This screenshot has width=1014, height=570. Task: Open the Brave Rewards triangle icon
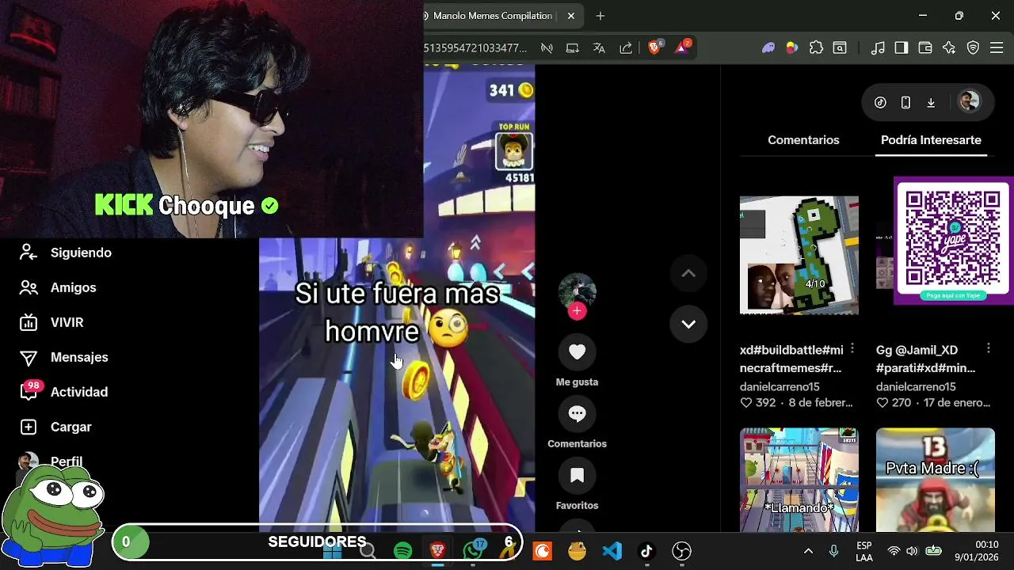[x=682, y=47]
